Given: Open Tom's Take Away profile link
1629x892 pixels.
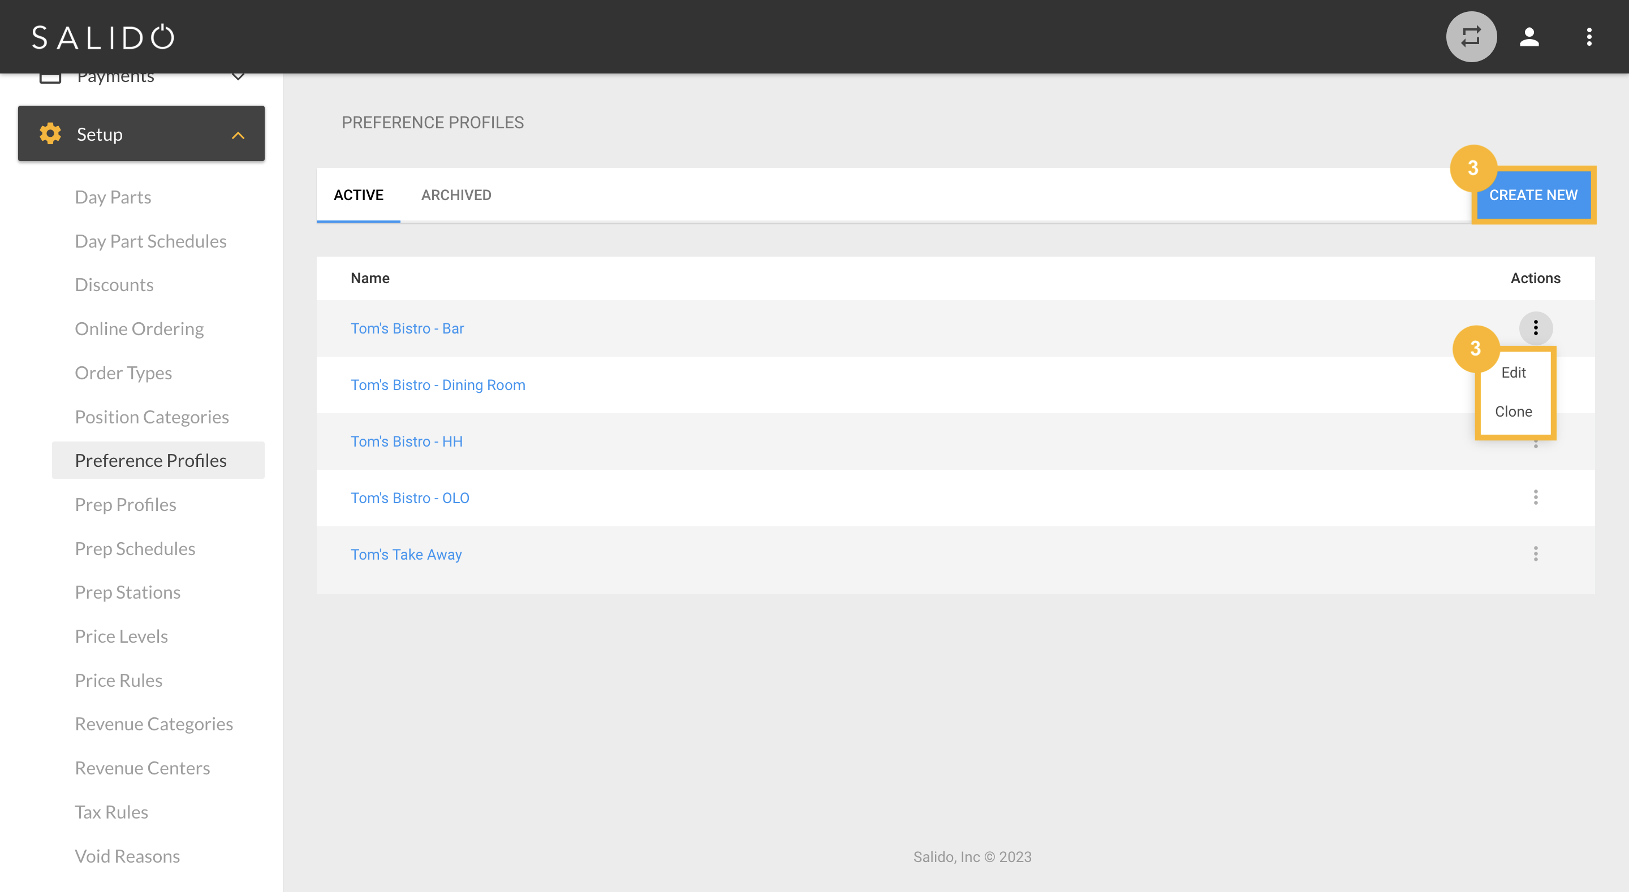Looking at the screenshot, I should tap(406, 555).
